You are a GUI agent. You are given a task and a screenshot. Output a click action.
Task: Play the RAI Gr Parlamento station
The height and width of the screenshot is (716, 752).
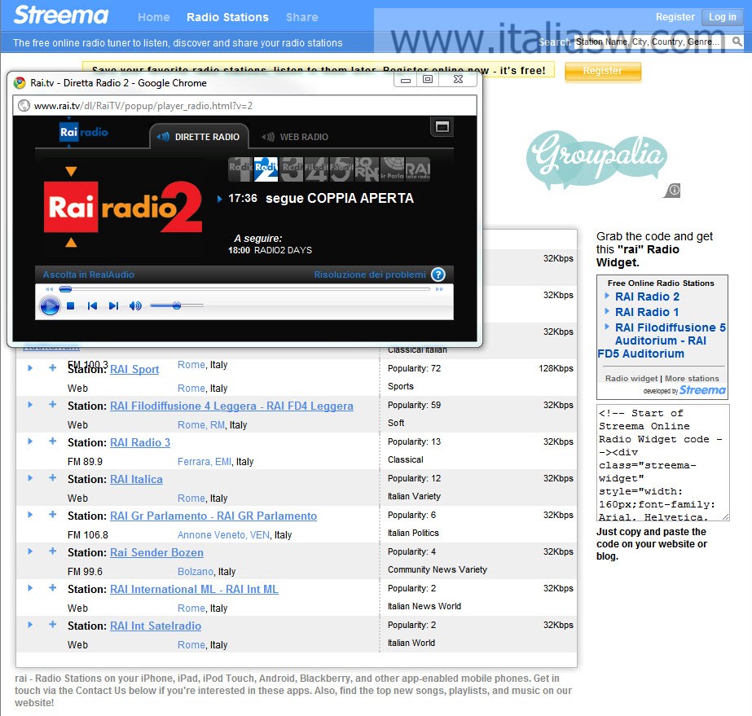click(x=30, y=515)
